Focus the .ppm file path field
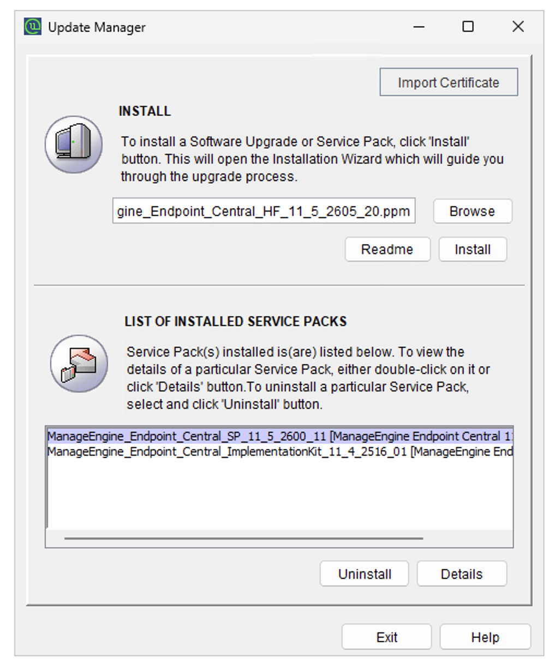The image size is (549, 663). coord(264,211)
